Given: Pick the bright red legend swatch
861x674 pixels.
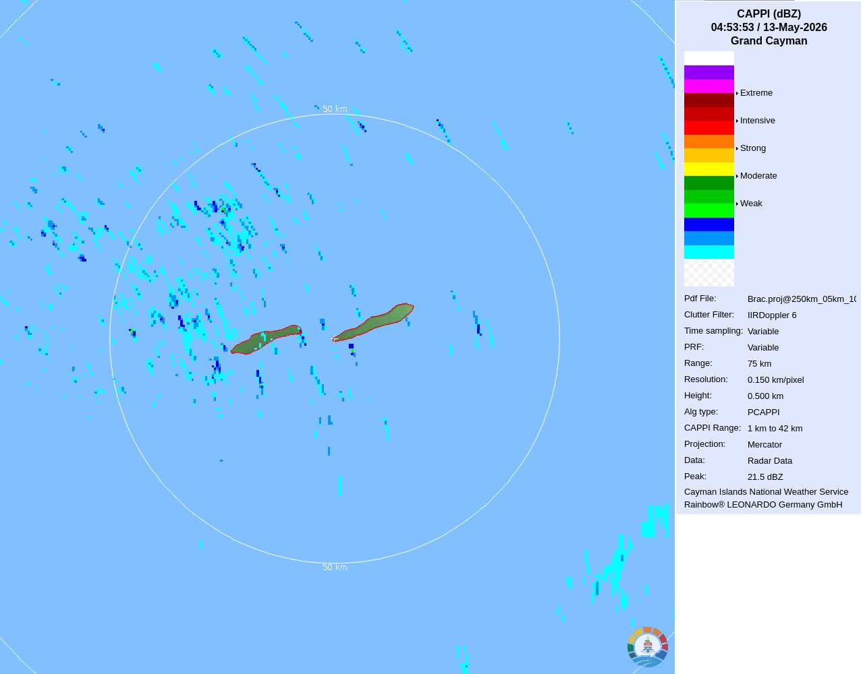Looking at the screenshot, I should pyautogui.click(x=709, y=128).
